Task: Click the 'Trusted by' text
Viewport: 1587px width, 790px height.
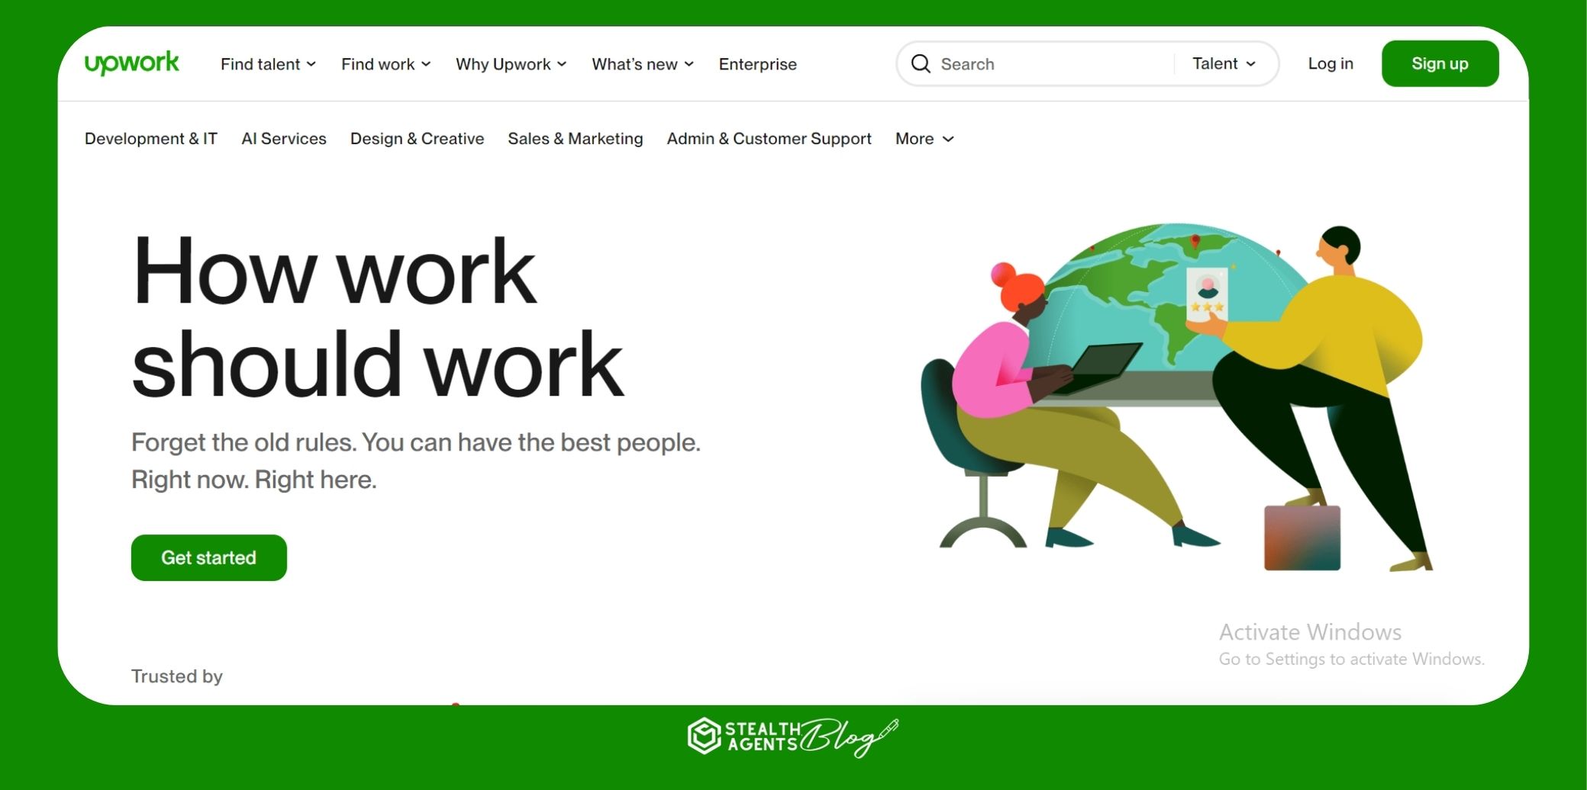Action: click(177, 676)
